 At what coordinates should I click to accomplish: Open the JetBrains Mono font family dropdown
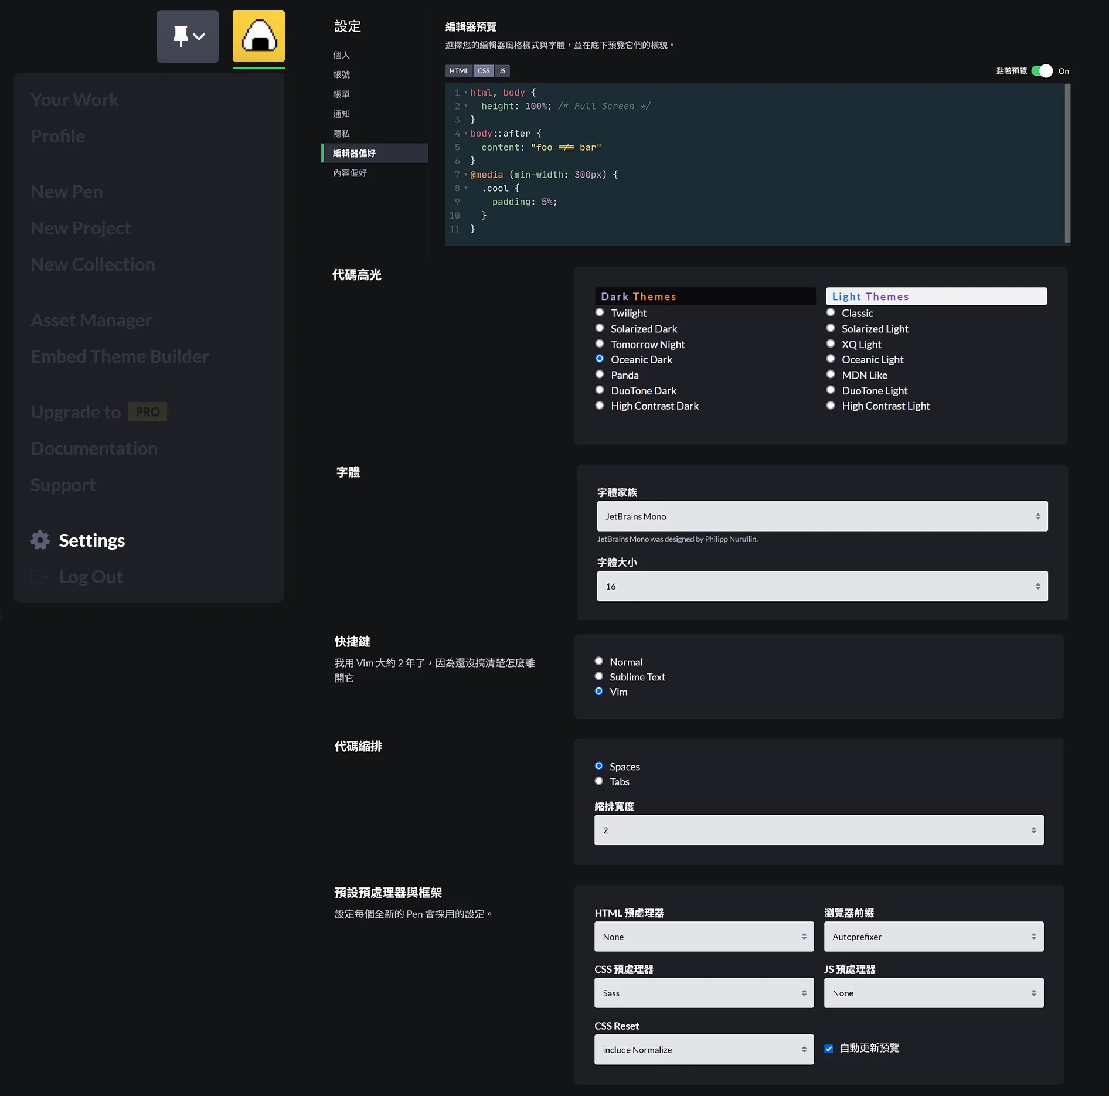822,516
